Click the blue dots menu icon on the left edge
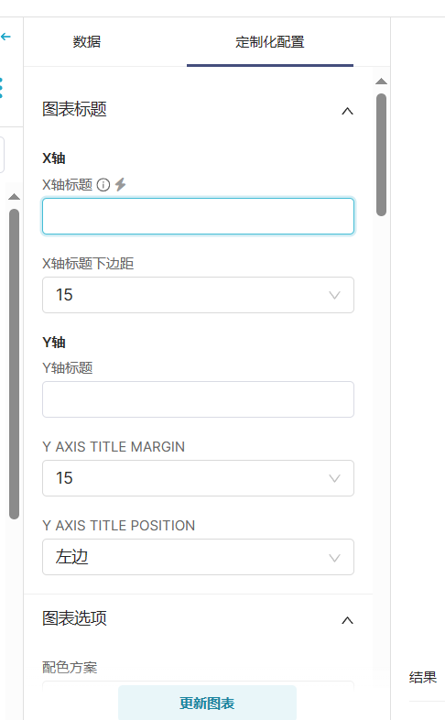This screenshot has height=720, width=445. click(2, 87)
